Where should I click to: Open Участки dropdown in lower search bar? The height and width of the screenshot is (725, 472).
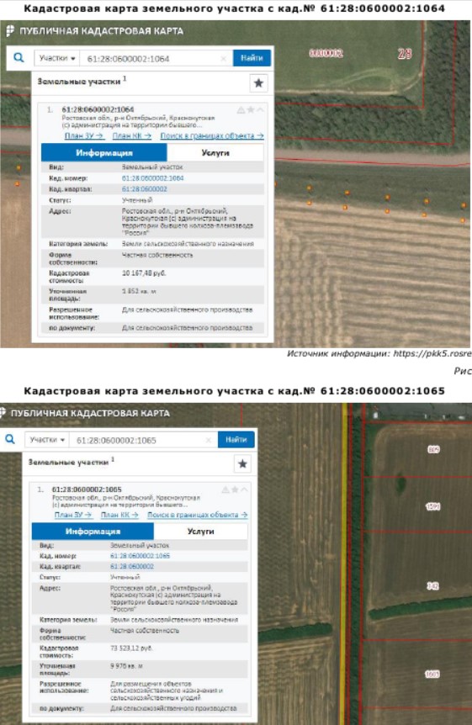pyautogui.click(x=47, y=440)
